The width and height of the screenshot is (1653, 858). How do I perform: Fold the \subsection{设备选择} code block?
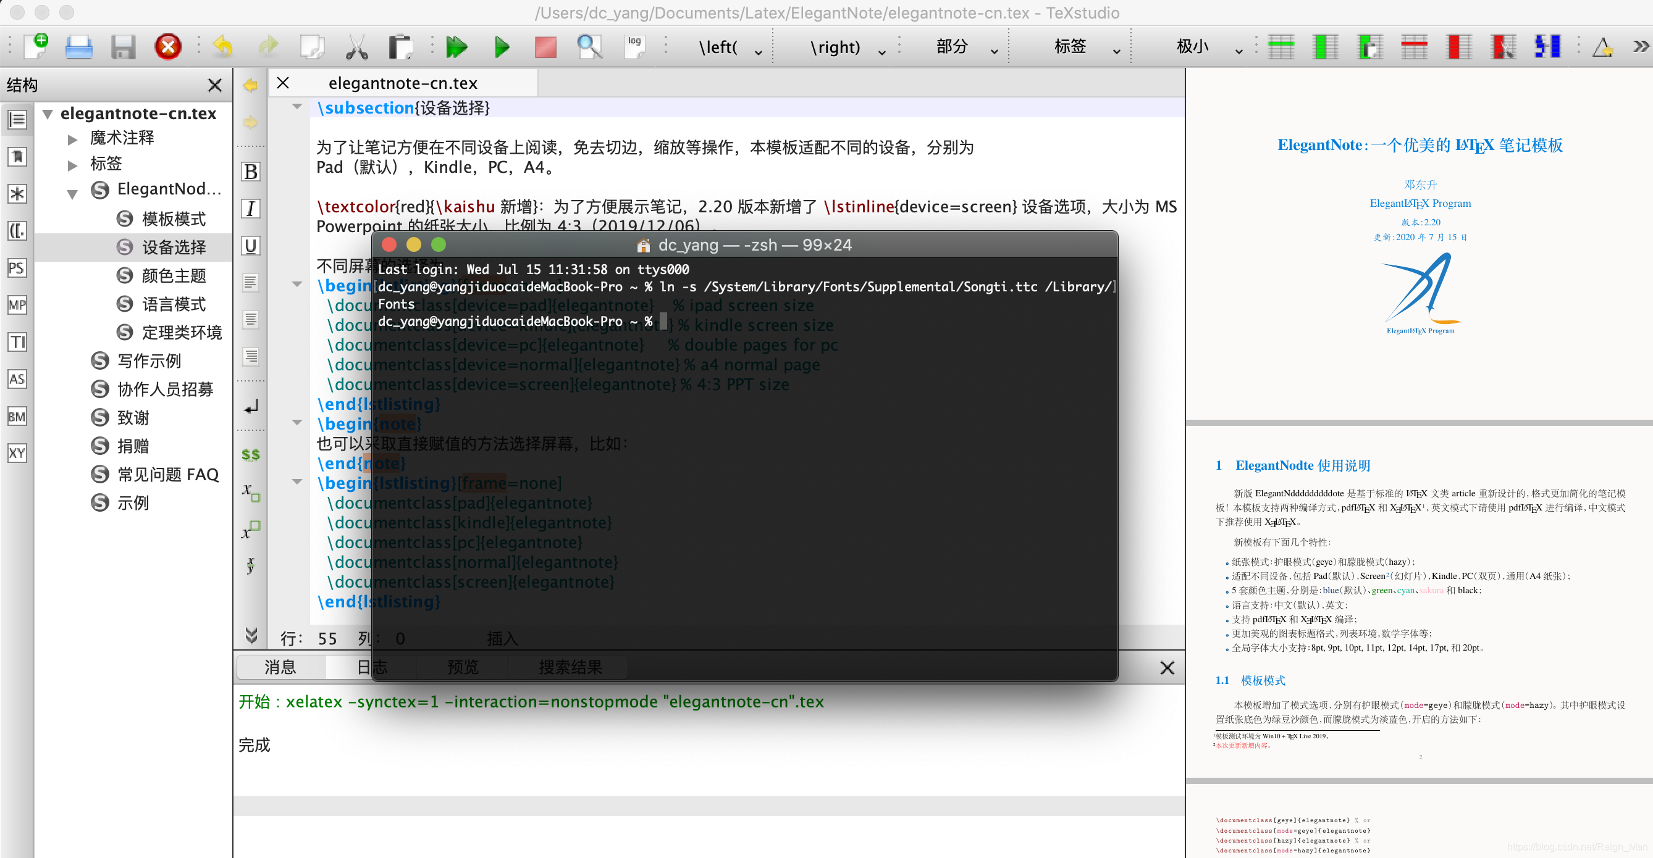coord(297,106)
